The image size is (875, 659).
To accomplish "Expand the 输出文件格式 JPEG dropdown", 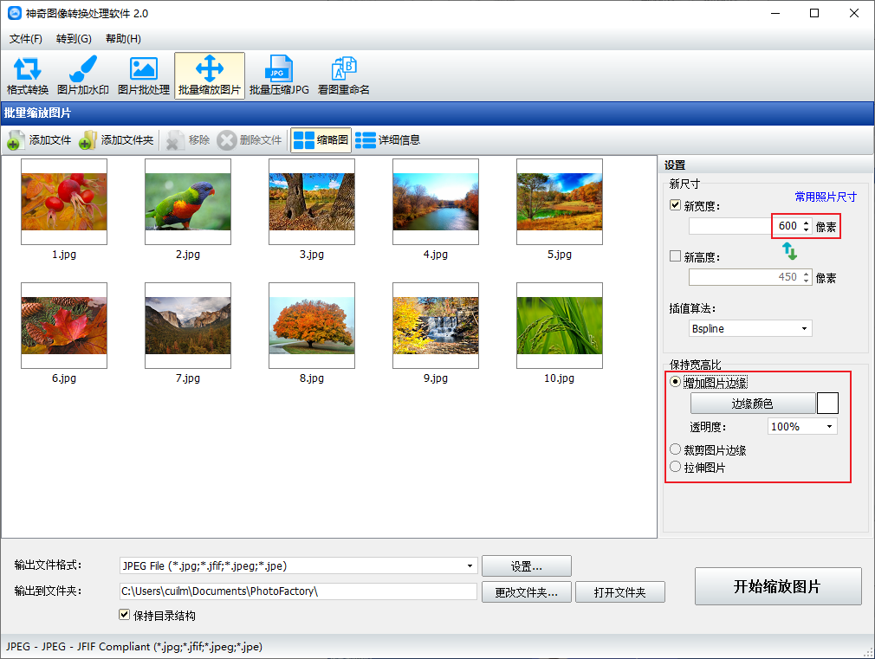I will click(x=299, y=565).
